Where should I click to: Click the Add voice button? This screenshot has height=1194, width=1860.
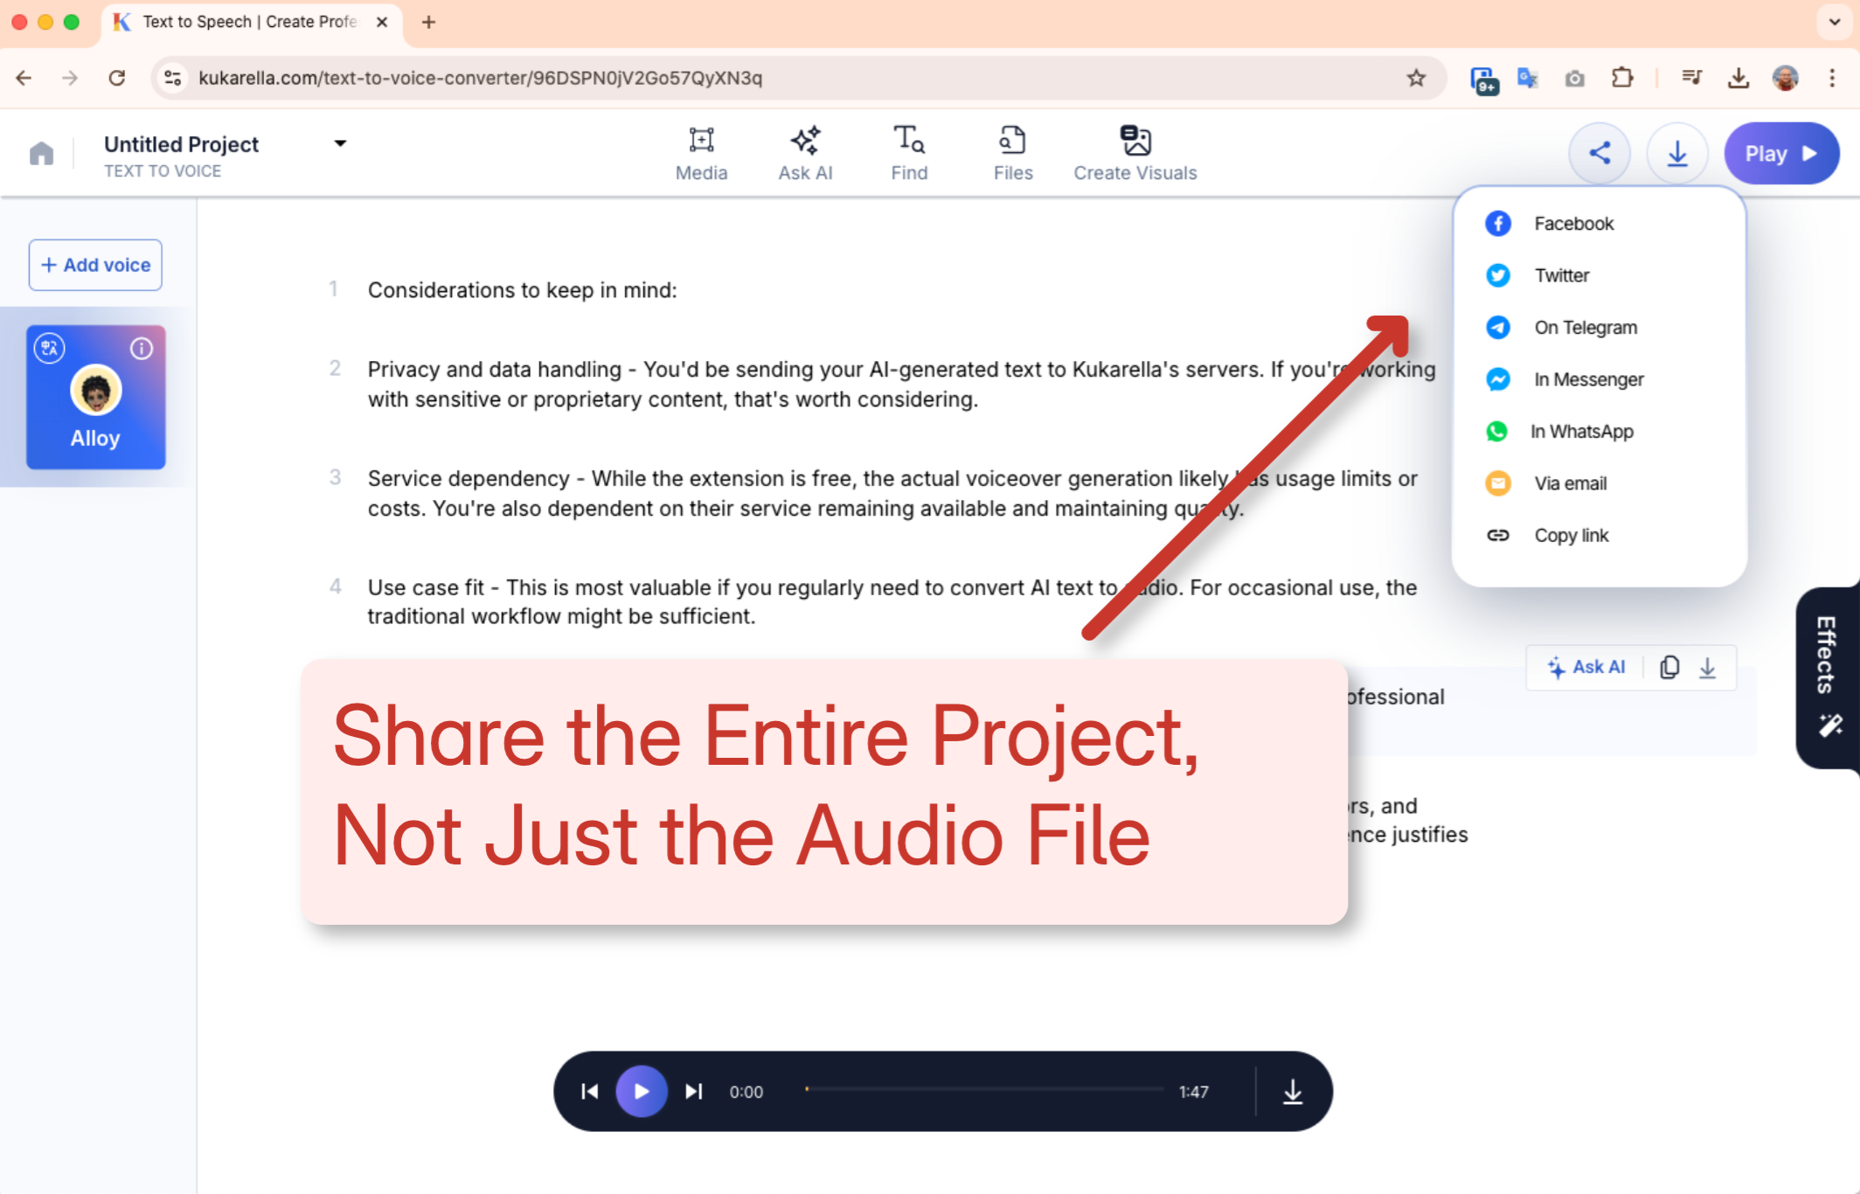(95, 265)
